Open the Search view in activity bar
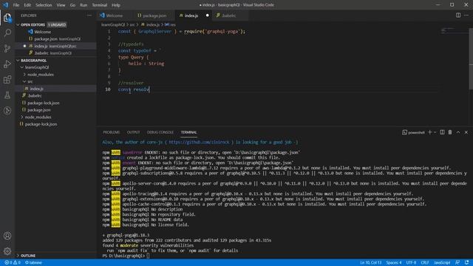The width and height of the screenshot is (473, 266). [7, 33]
